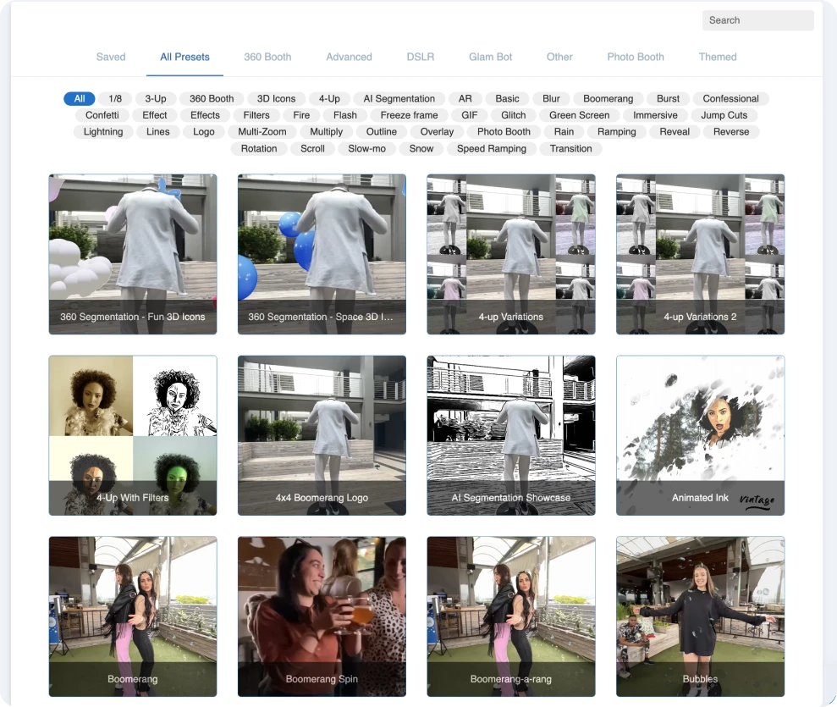The width and height of the screenshot is (837, 707).
Task: Select the Confetti preset filter
Action: tap(102, 115)
